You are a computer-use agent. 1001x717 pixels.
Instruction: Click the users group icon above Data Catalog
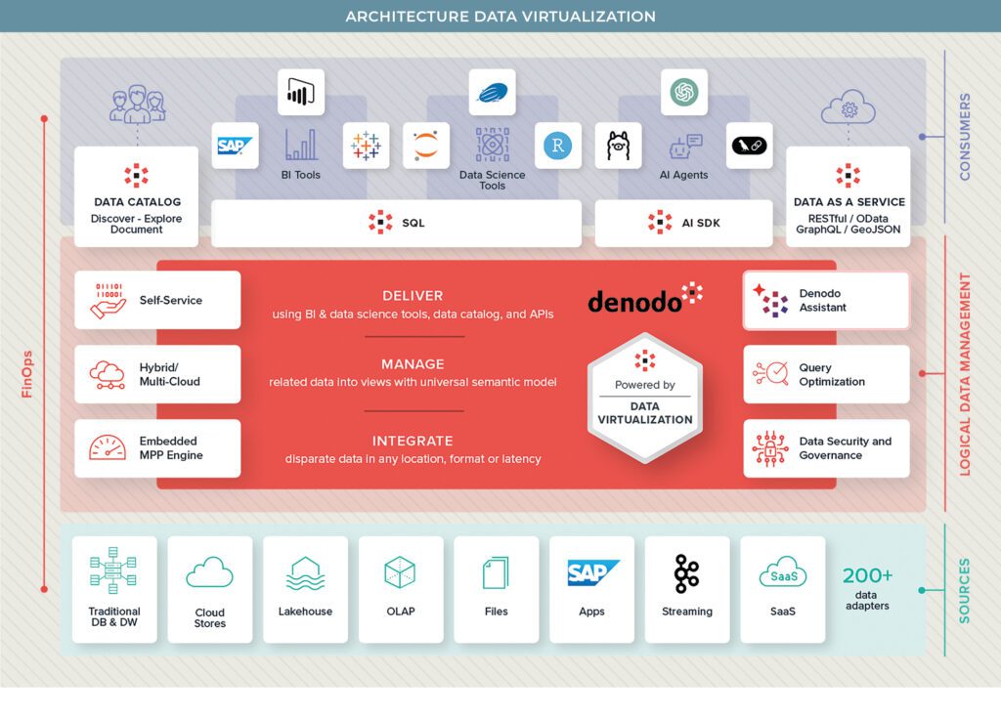pos(137,104)
